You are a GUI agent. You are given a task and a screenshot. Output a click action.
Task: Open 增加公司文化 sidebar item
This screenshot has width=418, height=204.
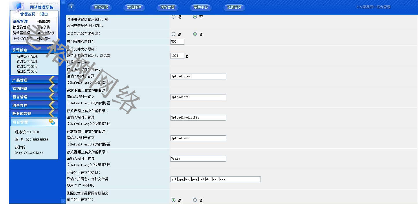click(27, 71)
